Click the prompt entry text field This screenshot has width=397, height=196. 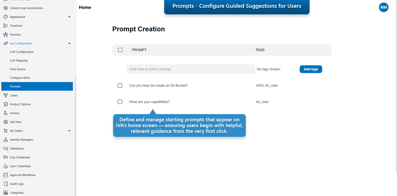[x=190, y=69]
